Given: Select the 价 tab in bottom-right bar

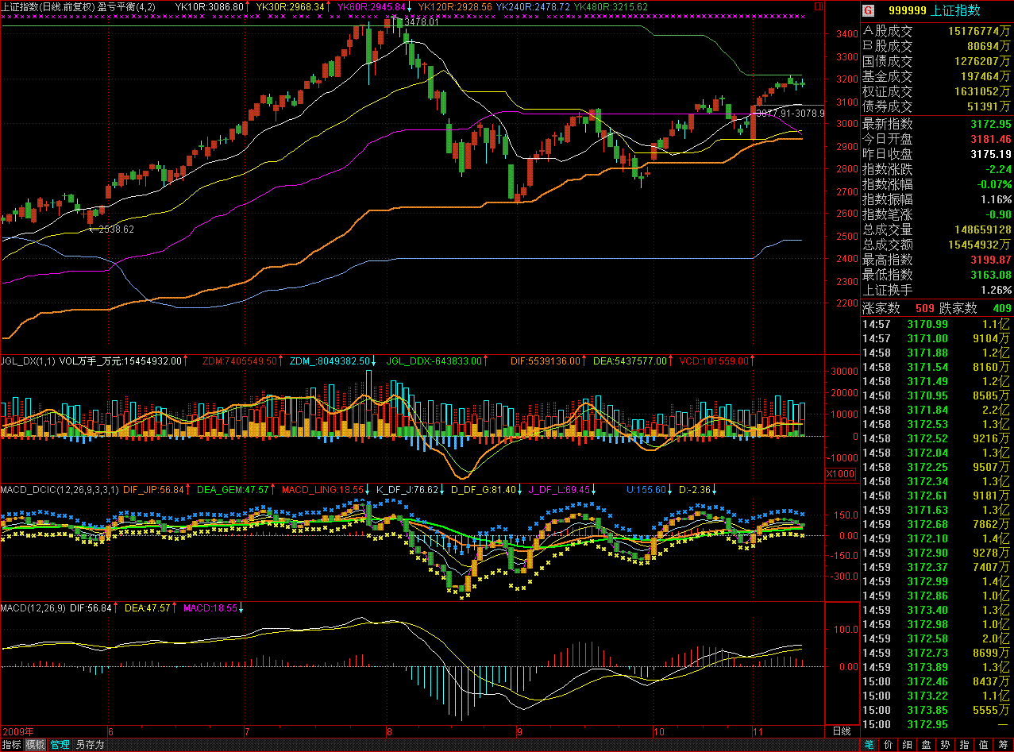Looking at the screenshot, I should click(888, 745).
